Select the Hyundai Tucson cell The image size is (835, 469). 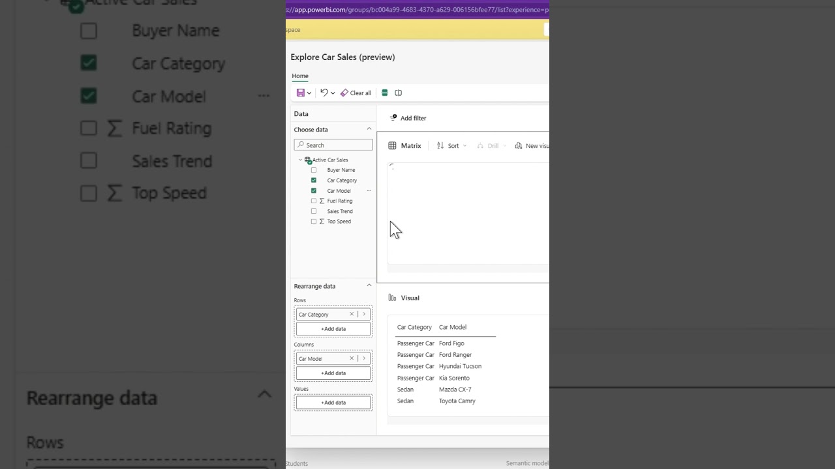pos(460,366)
